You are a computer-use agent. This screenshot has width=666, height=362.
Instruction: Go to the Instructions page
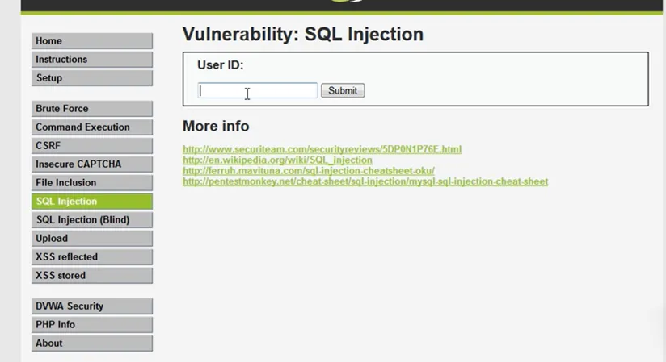coord(91,60)
